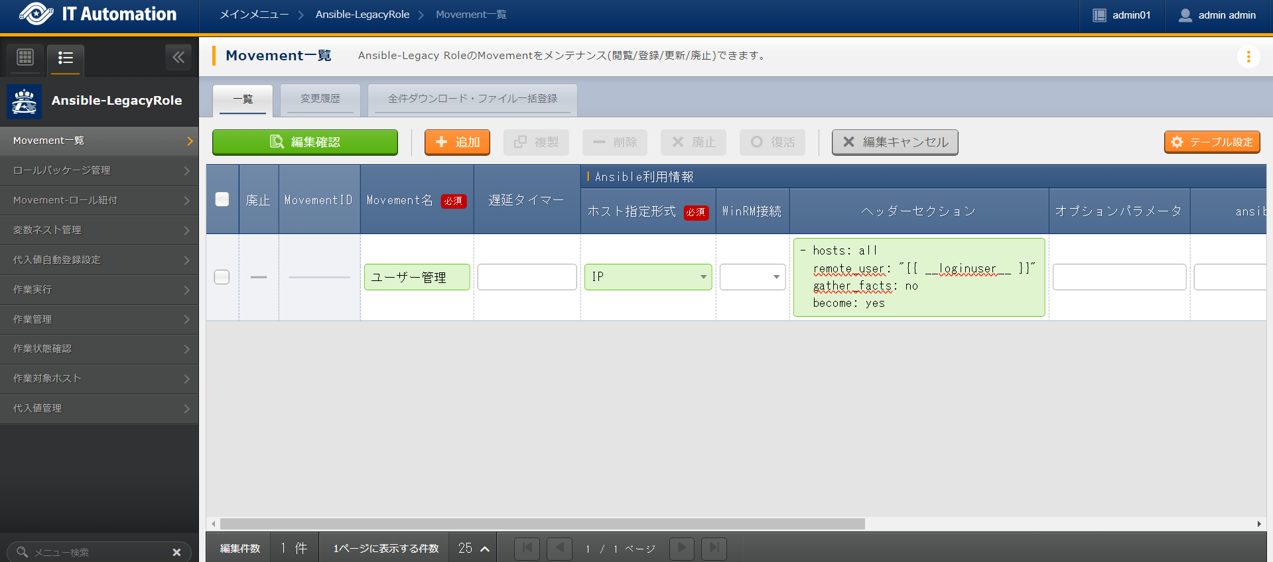Check the ユーザー管理 row checkbox

[222, 277]
